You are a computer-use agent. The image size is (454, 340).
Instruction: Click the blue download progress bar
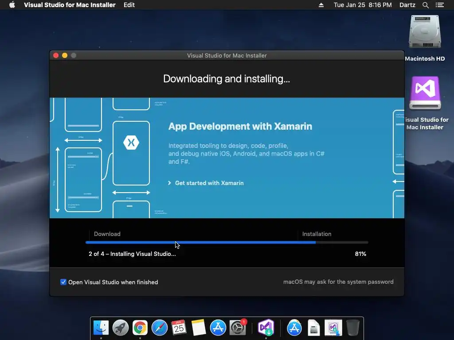[x=201, y=243]
